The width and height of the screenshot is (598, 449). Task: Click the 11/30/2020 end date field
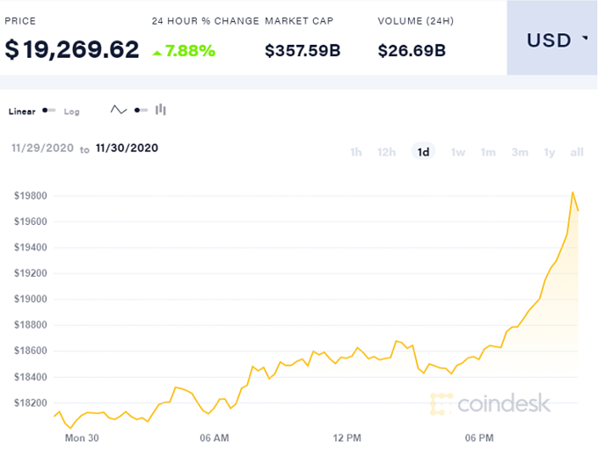coord(128,148)
